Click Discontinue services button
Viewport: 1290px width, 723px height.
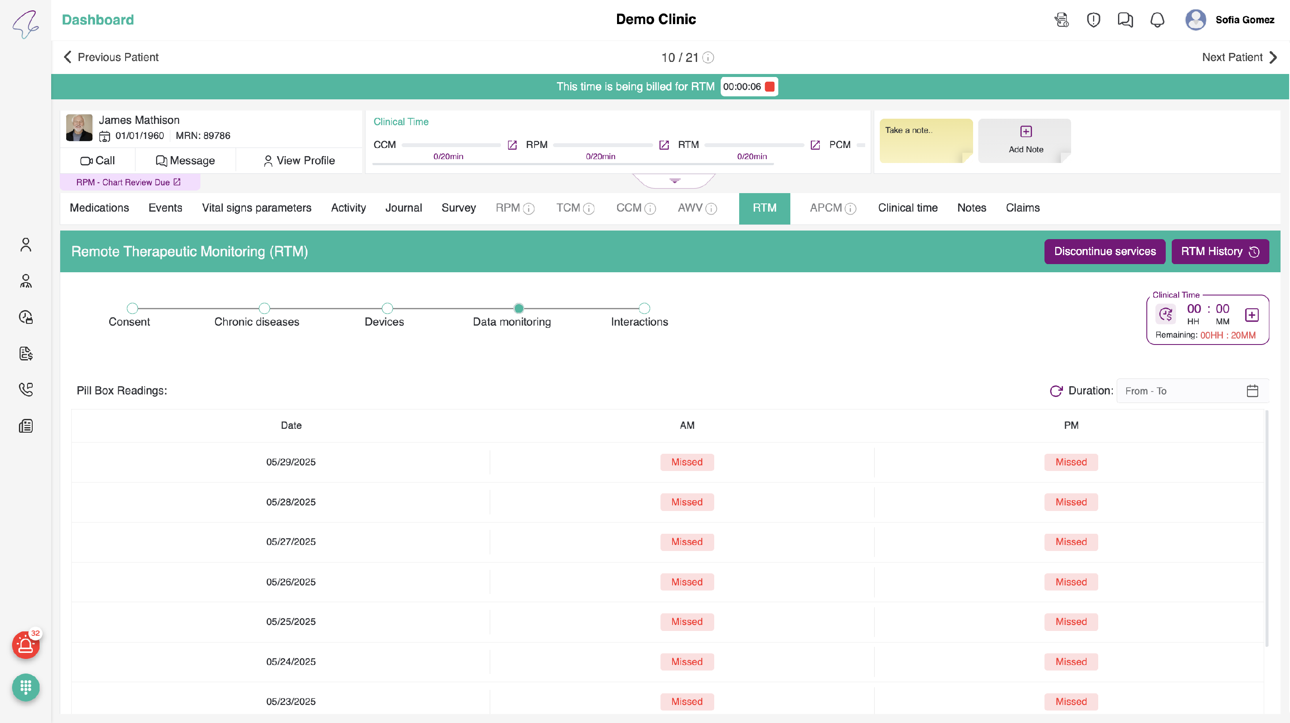coord(1104,252)
